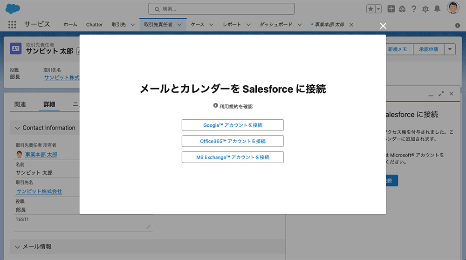Screen dimensions: 466x260
Task: Click the user profile avatar
Action: (x=453, y=8)
